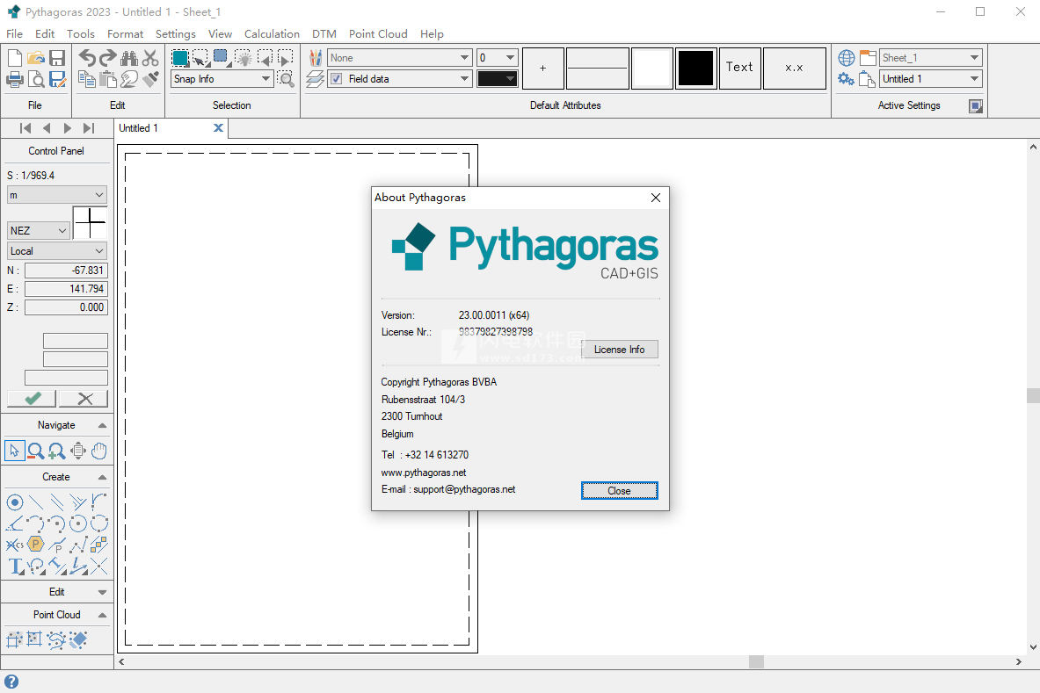Click the License Info button

tap(620, 350)
